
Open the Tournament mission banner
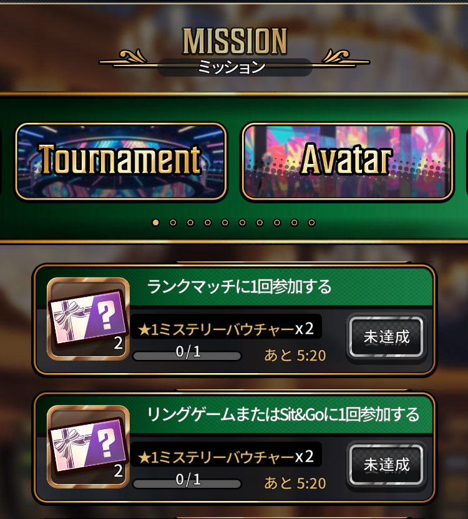click(121, 162)
